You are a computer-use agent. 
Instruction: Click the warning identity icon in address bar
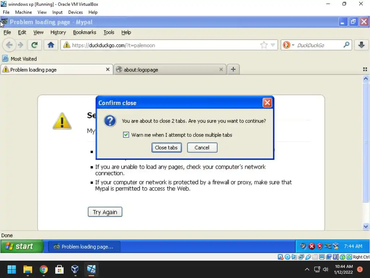(x=66, y=45)
